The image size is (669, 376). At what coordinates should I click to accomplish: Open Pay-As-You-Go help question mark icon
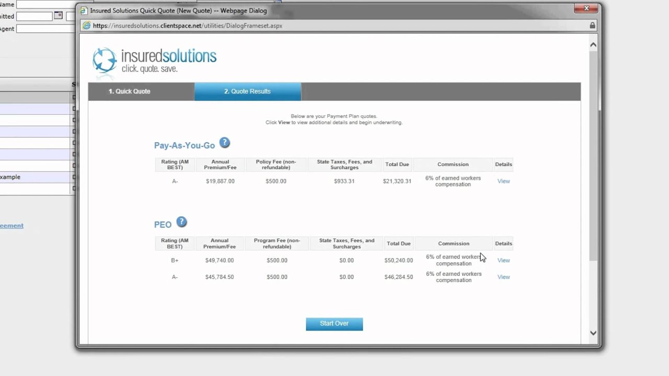[224, 143]
